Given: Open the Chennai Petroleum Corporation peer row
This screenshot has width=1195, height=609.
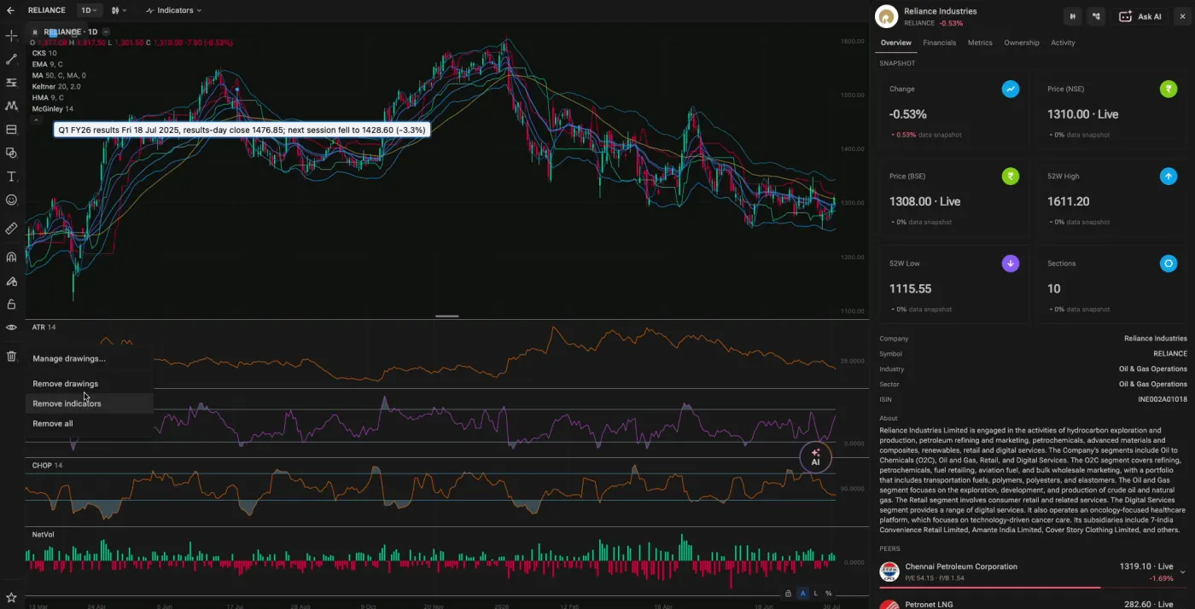Looking at the screenshot, I should (x=1033, y=571).
